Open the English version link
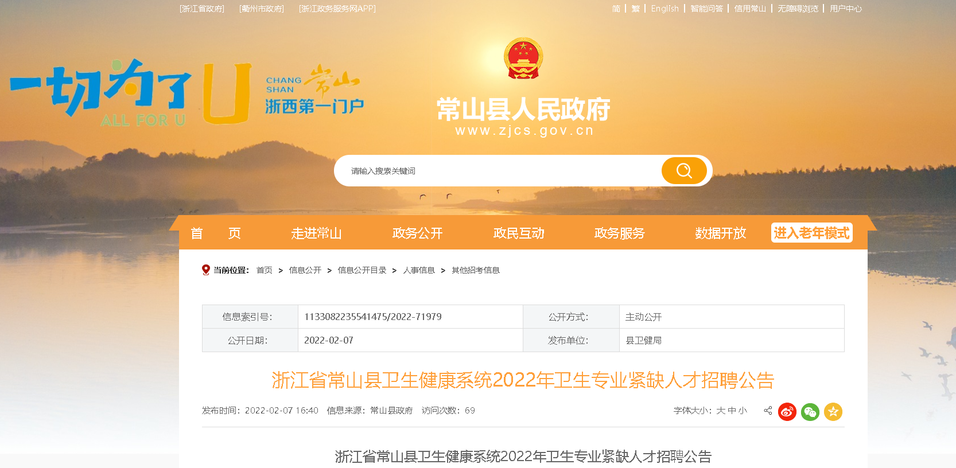The height and width of the screenshot is (468, 956). pyautogui.click(x=664, y=9)
